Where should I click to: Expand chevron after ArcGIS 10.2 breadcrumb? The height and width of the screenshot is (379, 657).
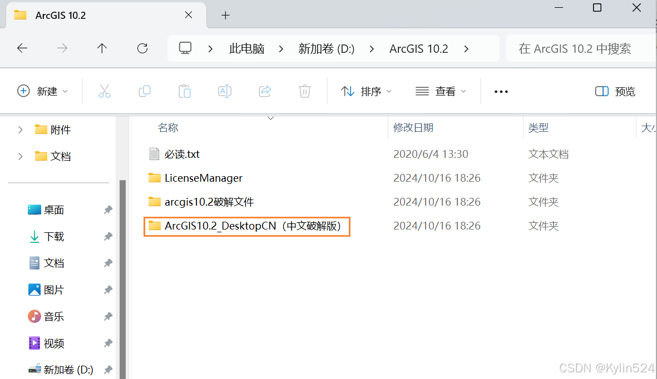click(x=466, y=49)
